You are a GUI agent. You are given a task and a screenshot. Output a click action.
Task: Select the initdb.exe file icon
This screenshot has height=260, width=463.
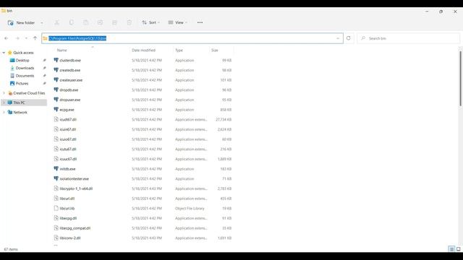(56, 169)
